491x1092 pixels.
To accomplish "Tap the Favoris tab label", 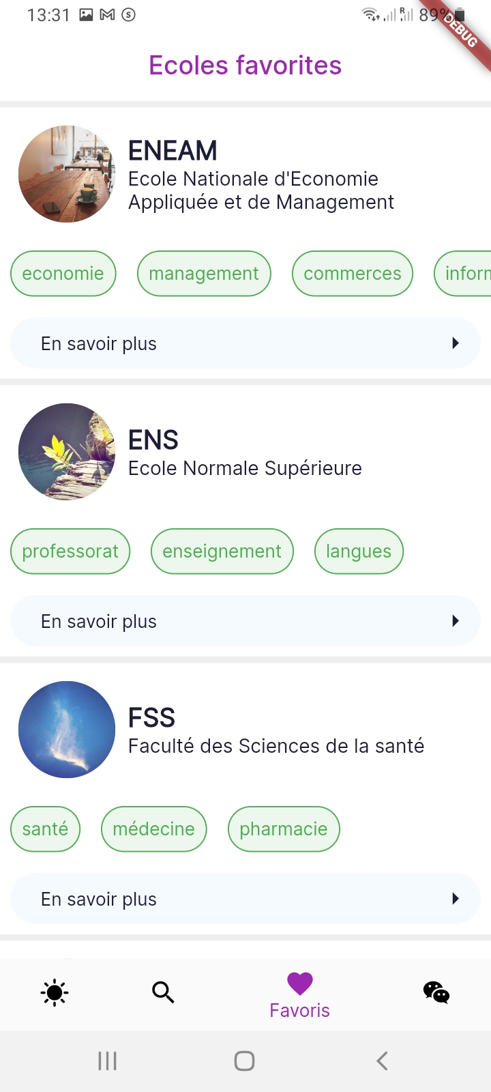I will [299, 1011].
